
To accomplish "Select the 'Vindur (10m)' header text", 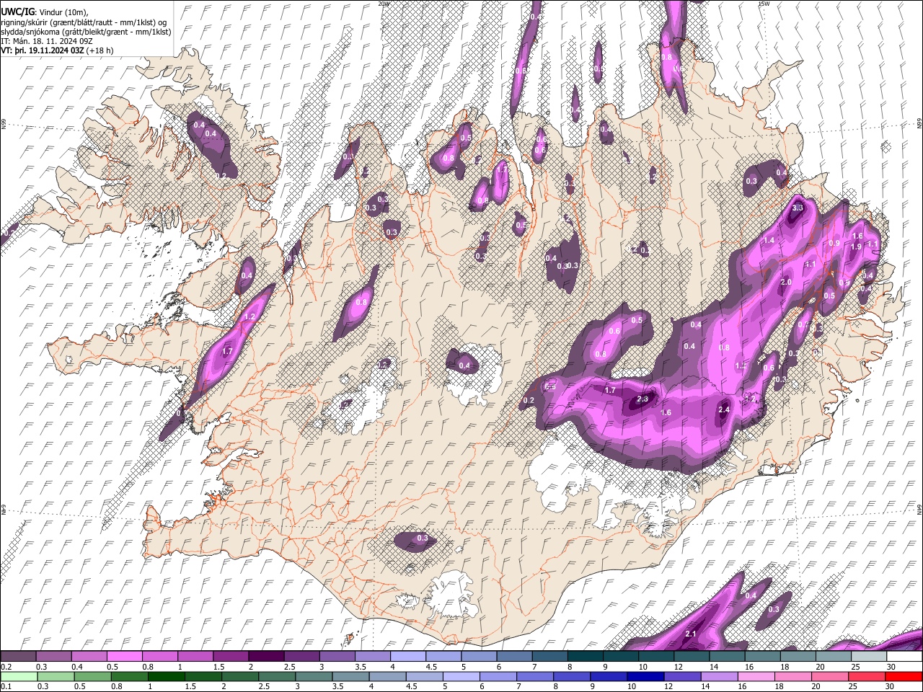I will [x=63, y=12].
